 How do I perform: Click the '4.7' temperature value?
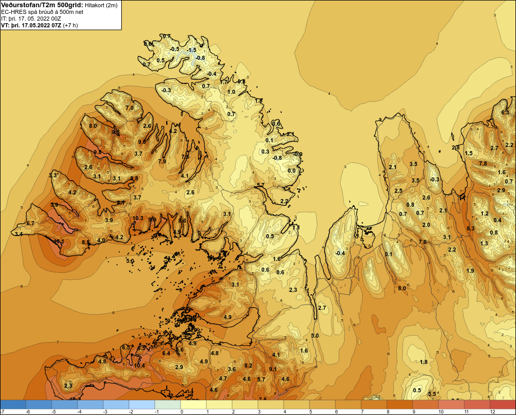coord(223,378)
